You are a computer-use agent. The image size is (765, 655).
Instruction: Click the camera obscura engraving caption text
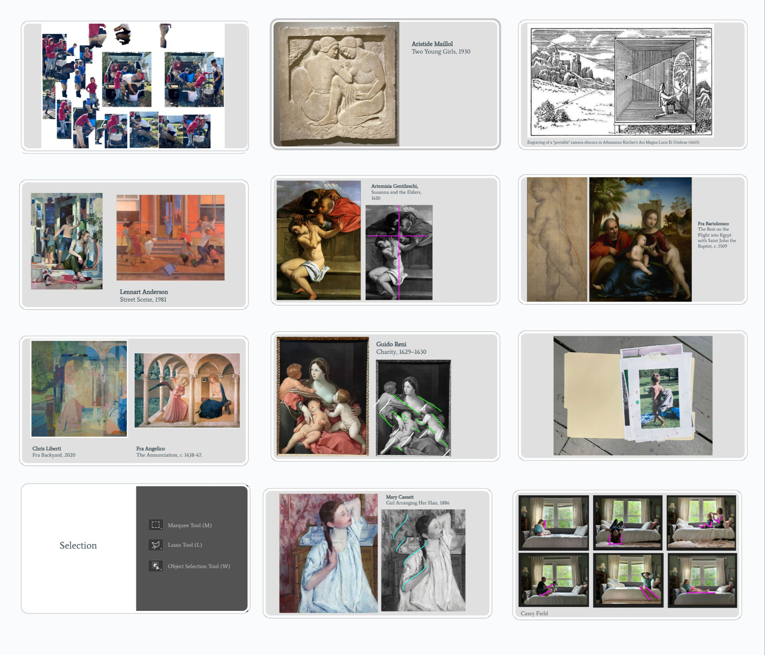613,142
